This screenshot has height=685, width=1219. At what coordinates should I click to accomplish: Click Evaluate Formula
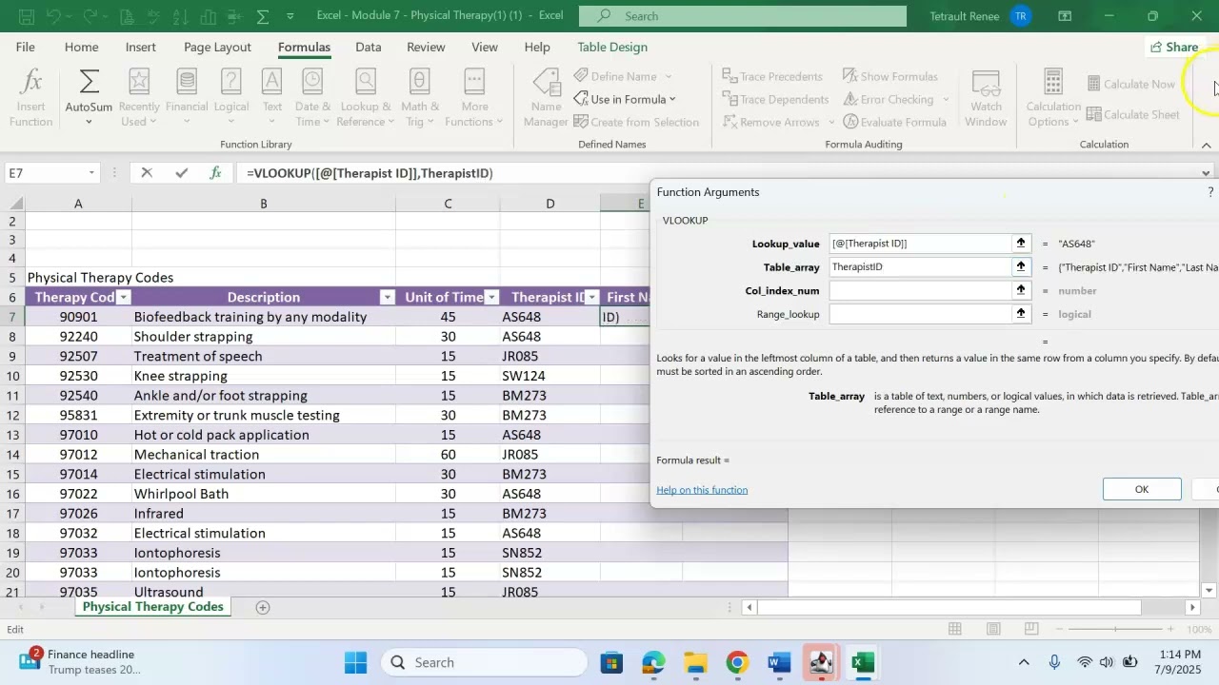(x=894, y=122)
